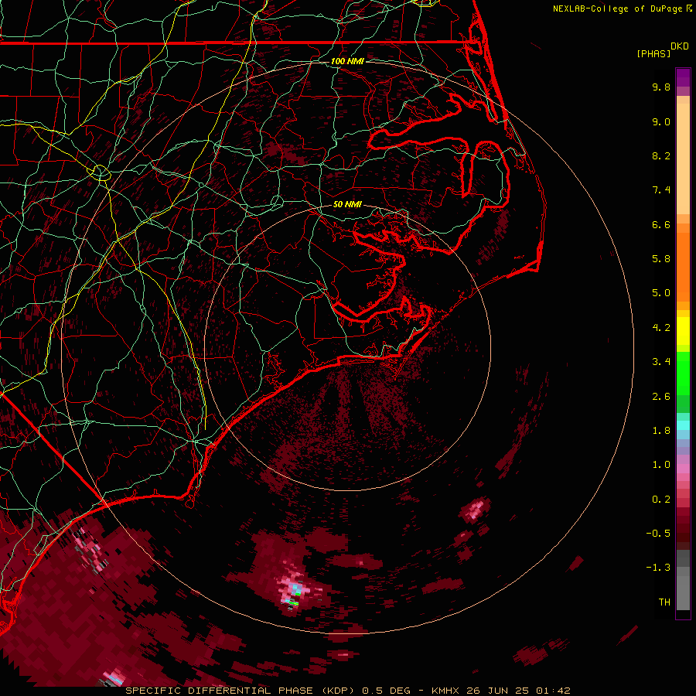
Task: Click the 50 NMI range ring label
Action: [347, 205]
